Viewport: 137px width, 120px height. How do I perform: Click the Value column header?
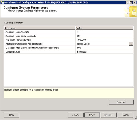(x=104, y=28)
